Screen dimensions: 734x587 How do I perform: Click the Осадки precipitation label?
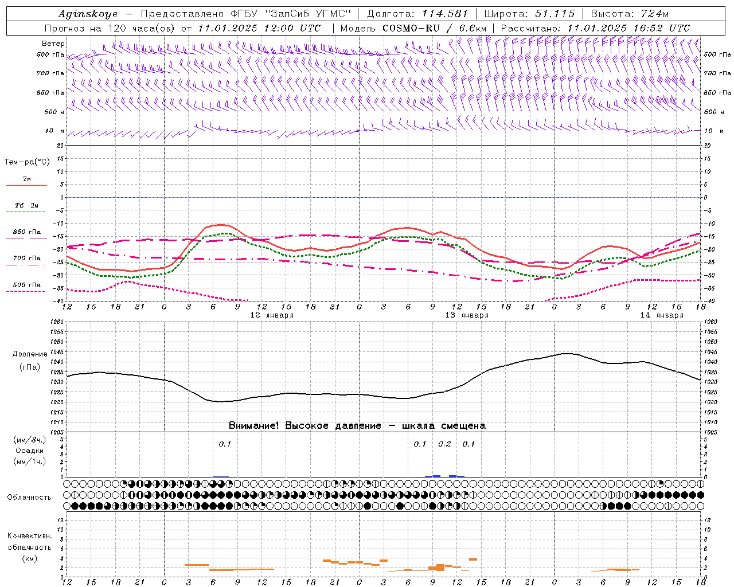click(30, 451)
